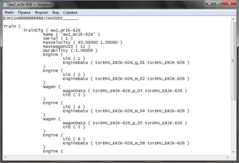Viewport: 239px width, 163px height.
Task: Click the Notepad icon in title bar
Action: (5, 5)
